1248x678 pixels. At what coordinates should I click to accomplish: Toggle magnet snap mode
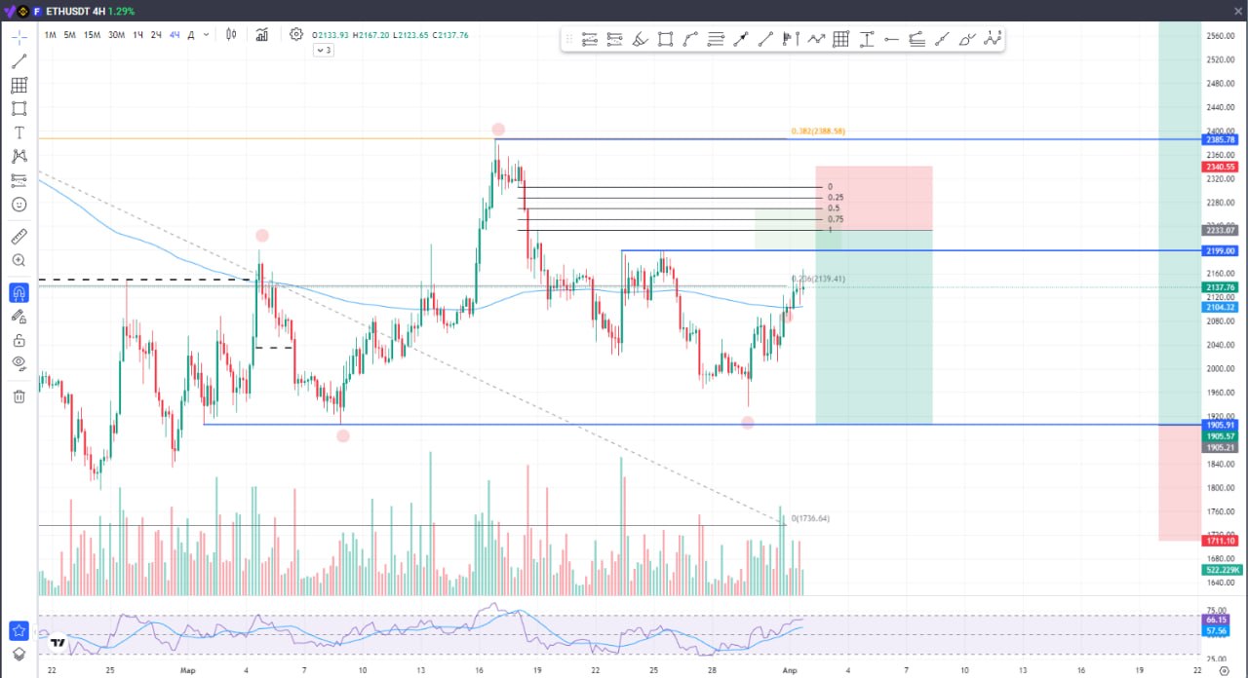tap(19, 292)
